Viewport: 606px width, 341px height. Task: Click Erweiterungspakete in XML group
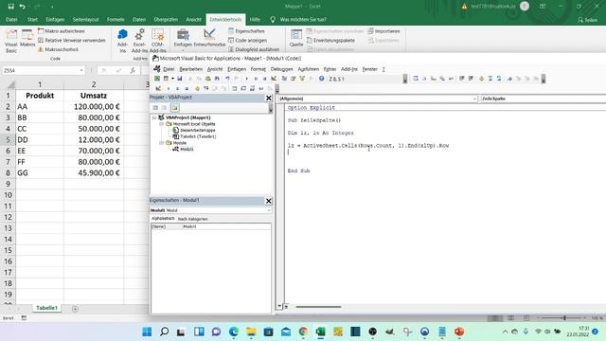[330, 40]
